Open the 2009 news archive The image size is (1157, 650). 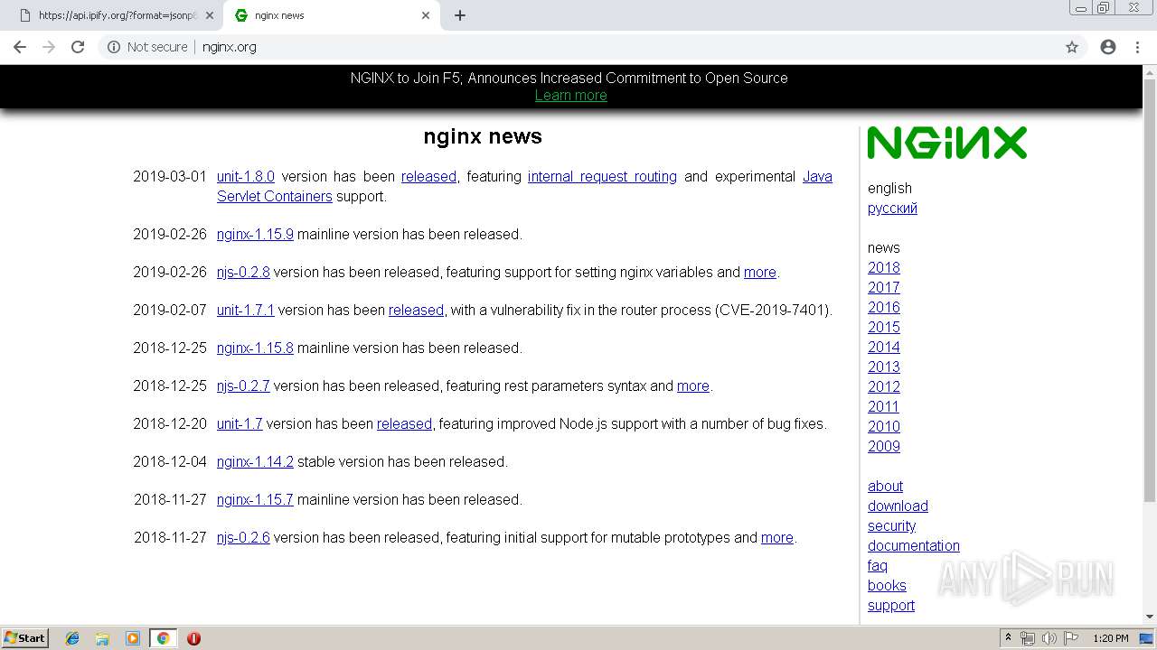[884, 447]
